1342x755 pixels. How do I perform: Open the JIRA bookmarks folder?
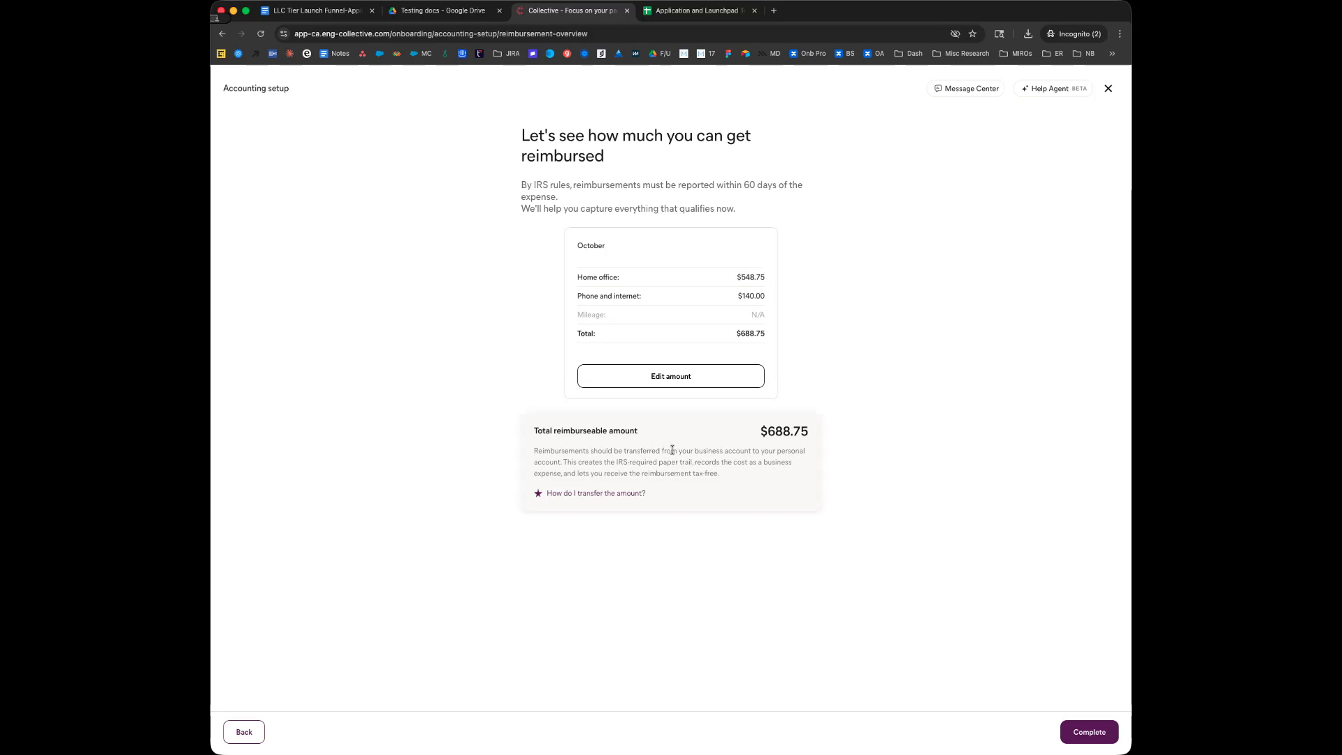point(506,53)
